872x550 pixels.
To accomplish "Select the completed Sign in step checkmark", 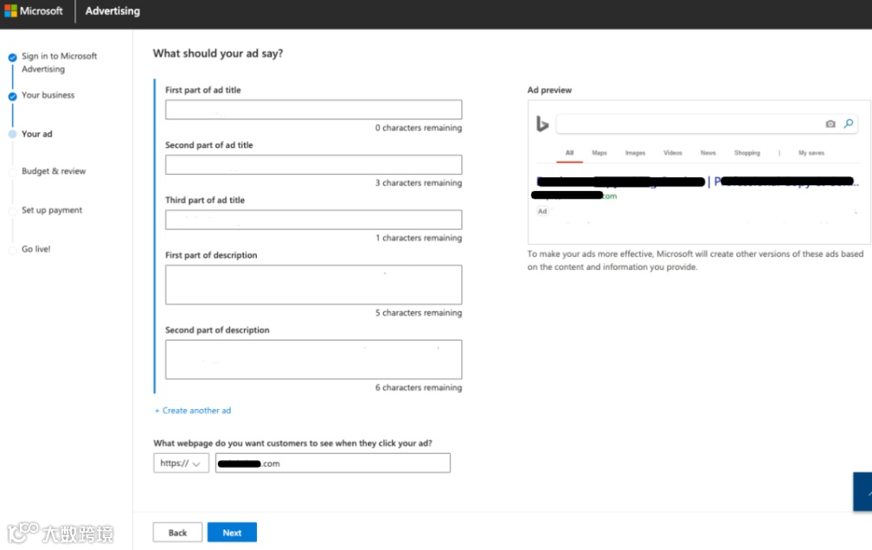I will pos(12,58).
